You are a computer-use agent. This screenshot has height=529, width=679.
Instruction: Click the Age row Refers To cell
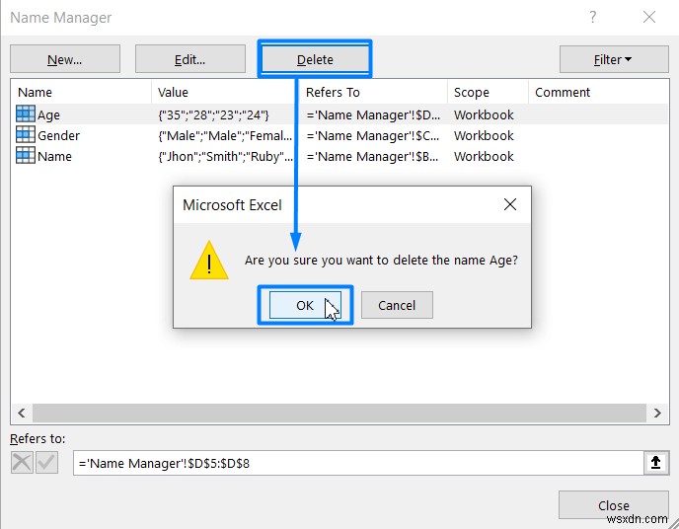click(x=373, y=115)
